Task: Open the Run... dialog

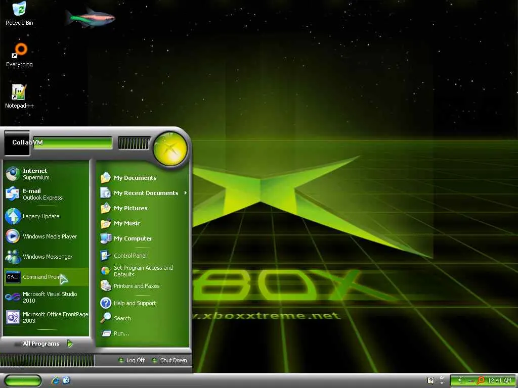Action: coord(143,333)
